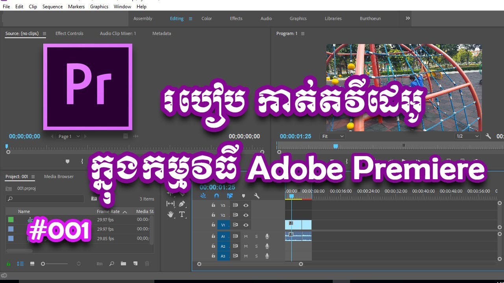The image size is (504, 283).
Task: Go to next page arrow in Source monitor
Action: [x=86, y=136]
